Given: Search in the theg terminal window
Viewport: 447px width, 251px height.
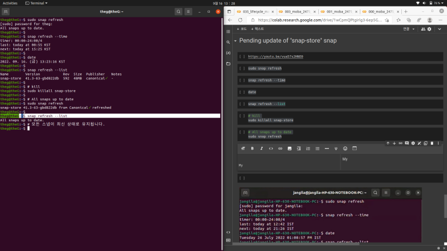Looking at the screenshot, I should 179,11.
